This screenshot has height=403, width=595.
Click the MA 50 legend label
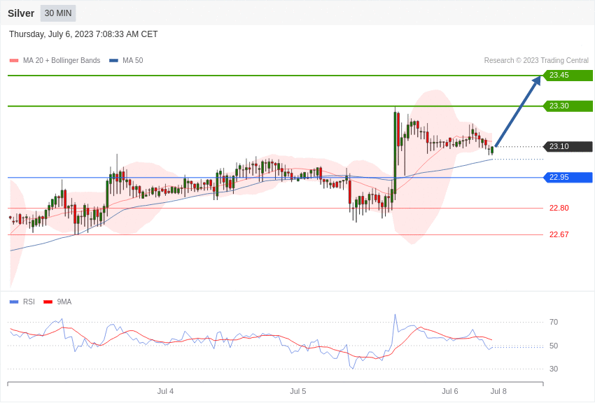tap(133, 60)
